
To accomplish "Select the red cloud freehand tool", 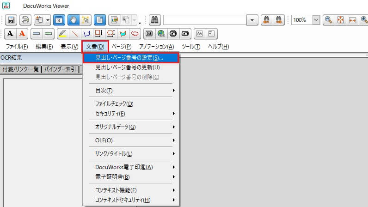I will coord(135,34).
